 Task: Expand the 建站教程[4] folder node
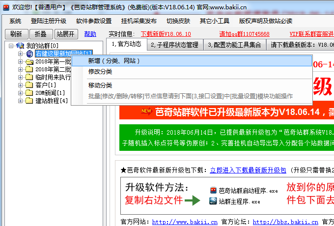pos(21,101)
